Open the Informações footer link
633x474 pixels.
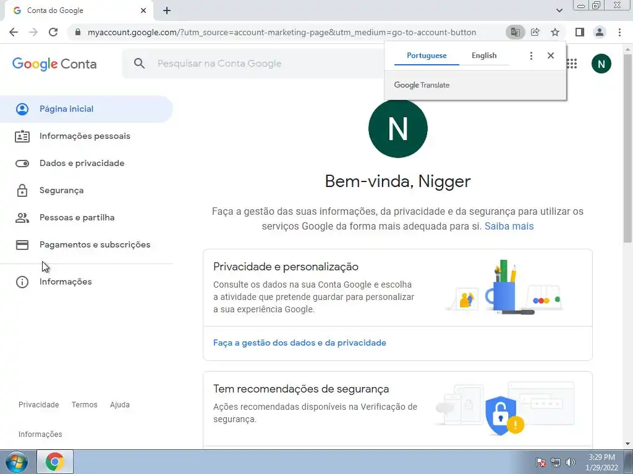pyautogui.click(x=40, y=434)
